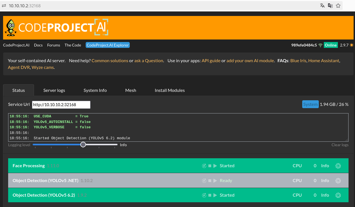Stop Object Detection (YOLOv5 .NET) module
355x207 pixels.
[210, 181]
